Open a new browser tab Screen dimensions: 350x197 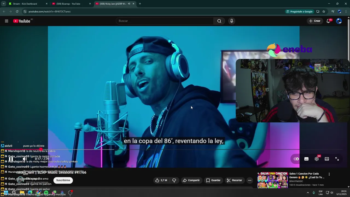pyautogui.click(x=140, y=4)
